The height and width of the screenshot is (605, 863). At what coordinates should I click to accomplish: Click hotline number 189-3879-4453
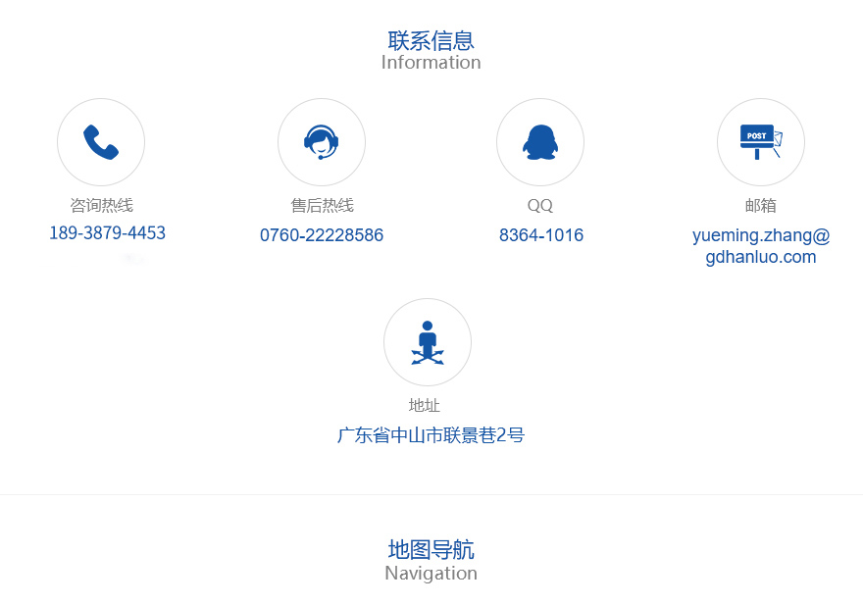[x=107, y=233]
